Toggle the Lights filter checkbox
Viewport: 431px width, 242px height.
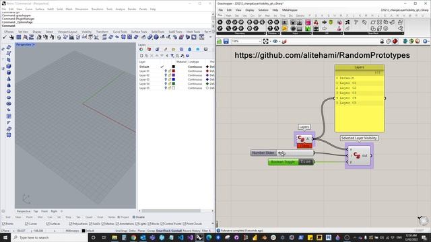coord(137,224)
